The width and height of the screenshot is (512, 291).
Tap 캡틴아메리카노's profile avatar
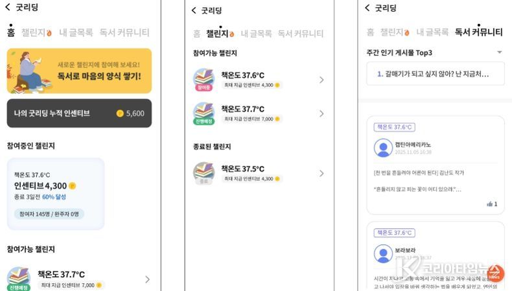[383, 148]
